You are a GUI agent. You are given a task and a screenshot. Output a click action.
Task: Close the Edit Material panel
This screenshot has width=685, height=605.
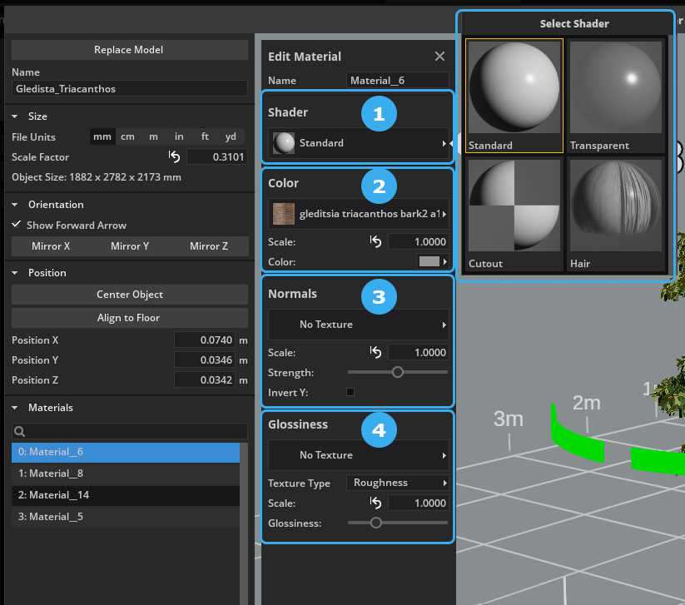click(x=439, y=57)
